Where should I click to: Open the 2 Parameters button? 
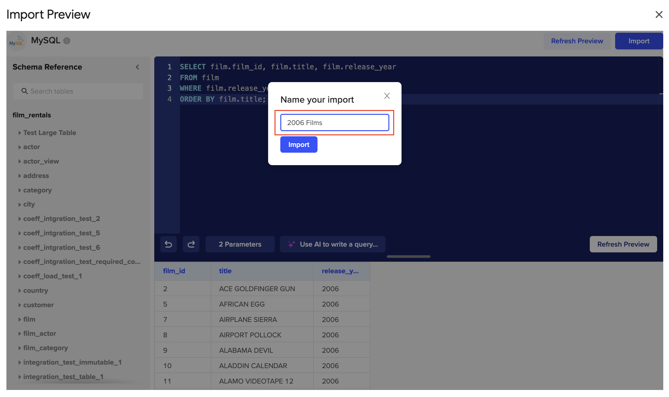[240, 244]
